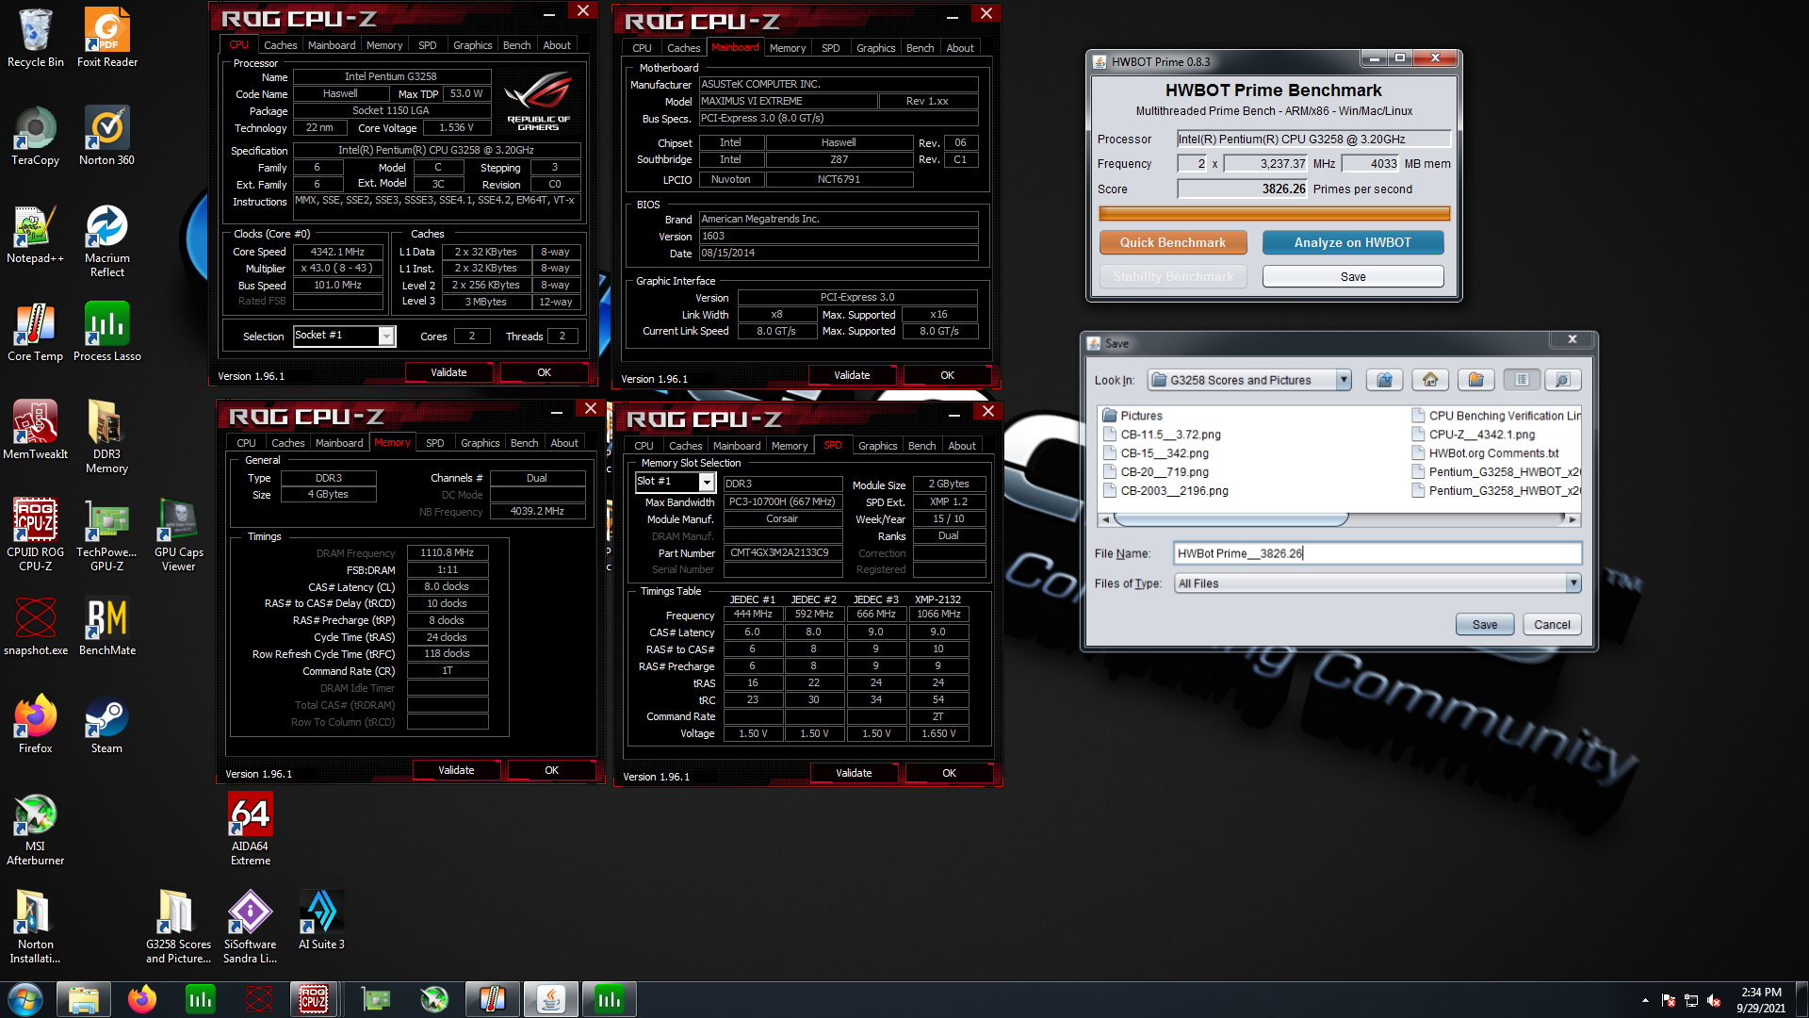Viewport: 1809px width, 1018px height.
Task: Open Steam desktop icon
Action: [x=107, y=724]
